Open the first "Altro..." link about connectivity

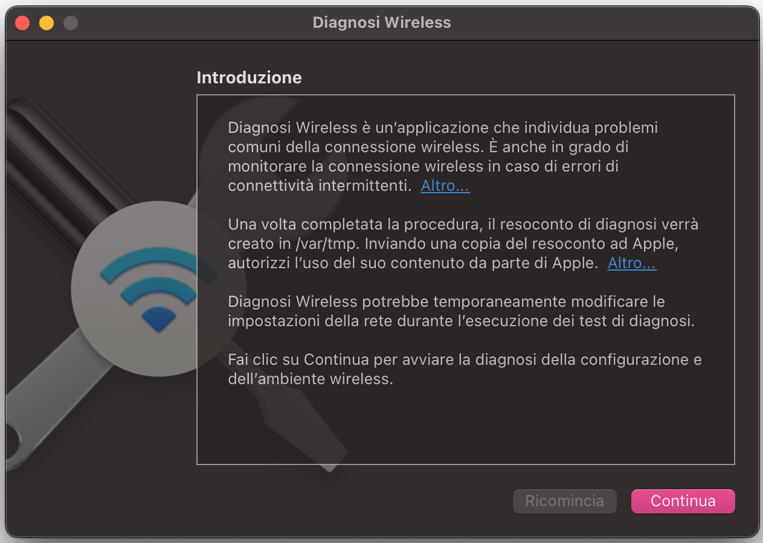[445, 185]
